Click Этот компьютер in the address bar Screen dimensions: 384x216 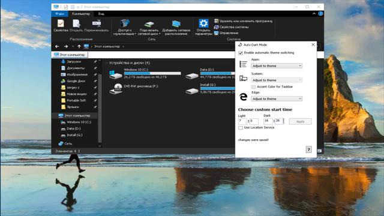click(107, 46)
